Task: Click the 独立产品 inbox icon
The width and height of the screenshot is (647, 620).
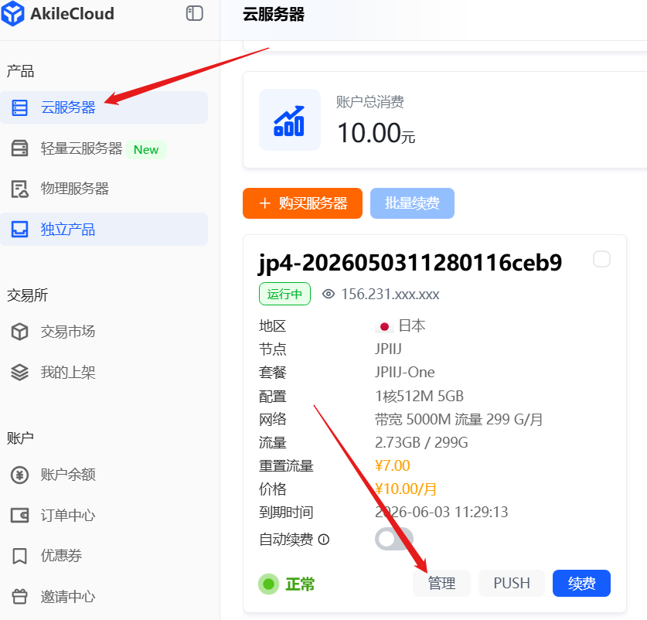Action: 19,229
